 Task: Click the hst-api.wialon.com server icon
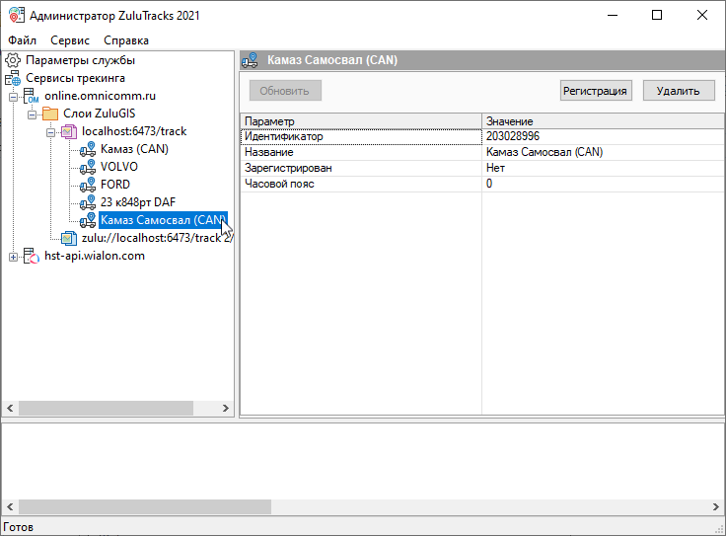(x=32, y=256)
